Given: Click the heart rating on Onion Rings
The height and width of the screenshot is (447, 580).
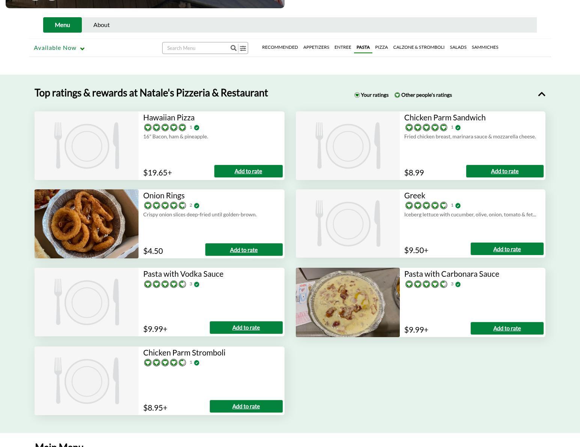Looking at the screenshot, I should (x=165, y=205).
